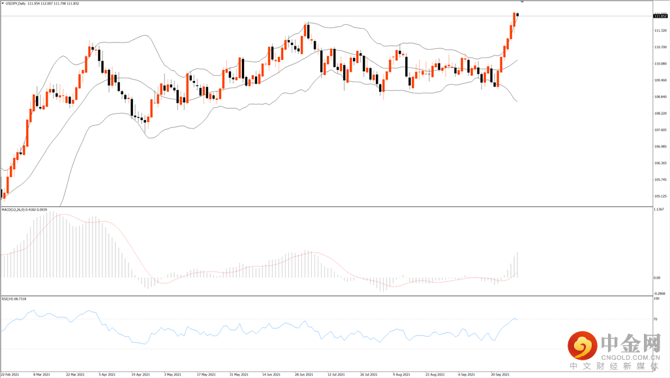This screenshot has width=670, height=378.
Task: Click MACD scale value 1.1367
Action: pyautogui.click(x=659, y=210)
